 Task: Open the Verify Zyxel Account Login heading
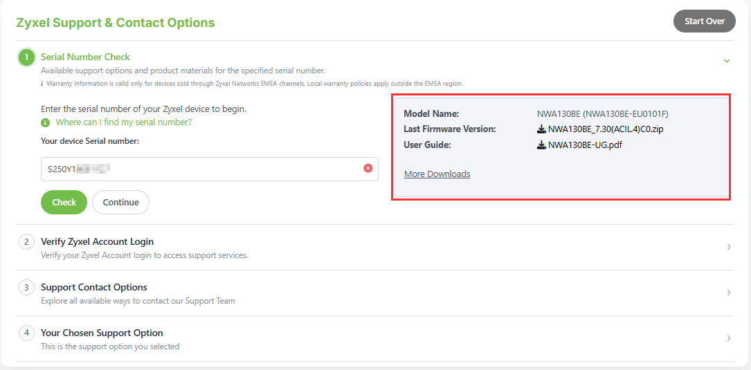[97, 241]
